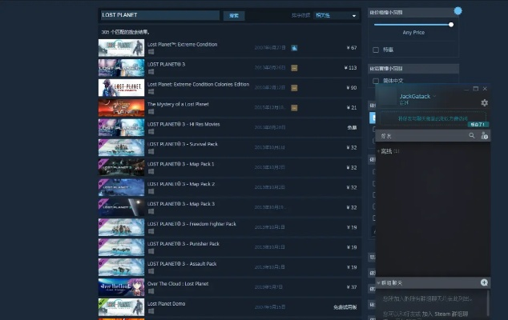Click the friends search magnifier icon

(472, 136)
